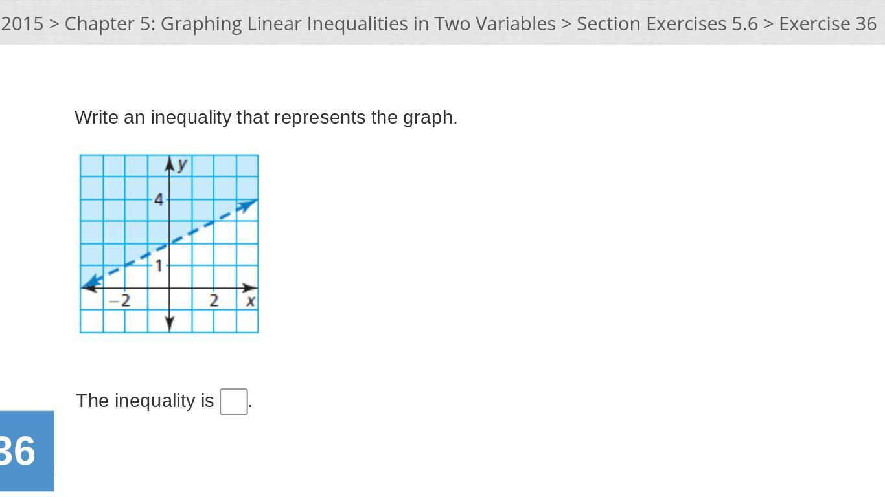Click the right arrowhead of the x-axis

(250, 287)
